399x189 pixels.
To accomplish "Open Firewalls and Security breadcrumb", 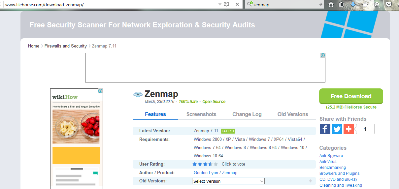I will tap(66, 46).
